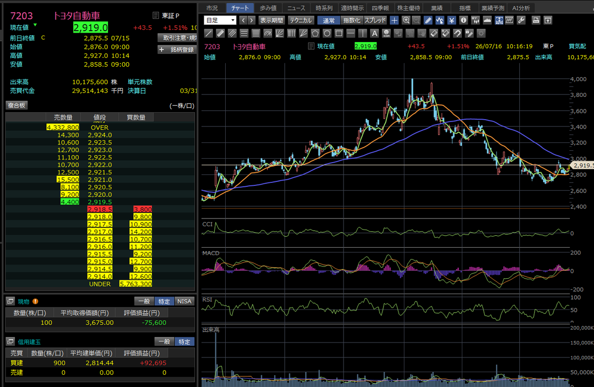Switch chart mode to 通常

point(329,20)
